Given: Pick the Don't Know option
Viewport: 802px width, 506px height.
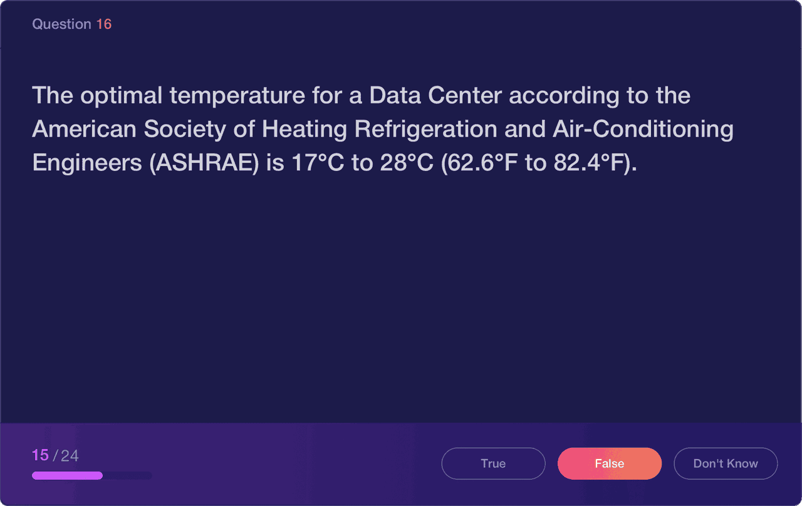Looking at the screenshot, I should click(726, 463).
